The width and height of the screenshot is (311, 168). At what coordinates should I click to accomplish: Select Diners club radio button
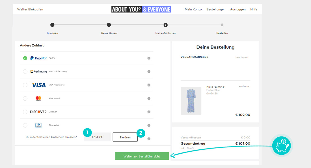click(x=25, y=125)
